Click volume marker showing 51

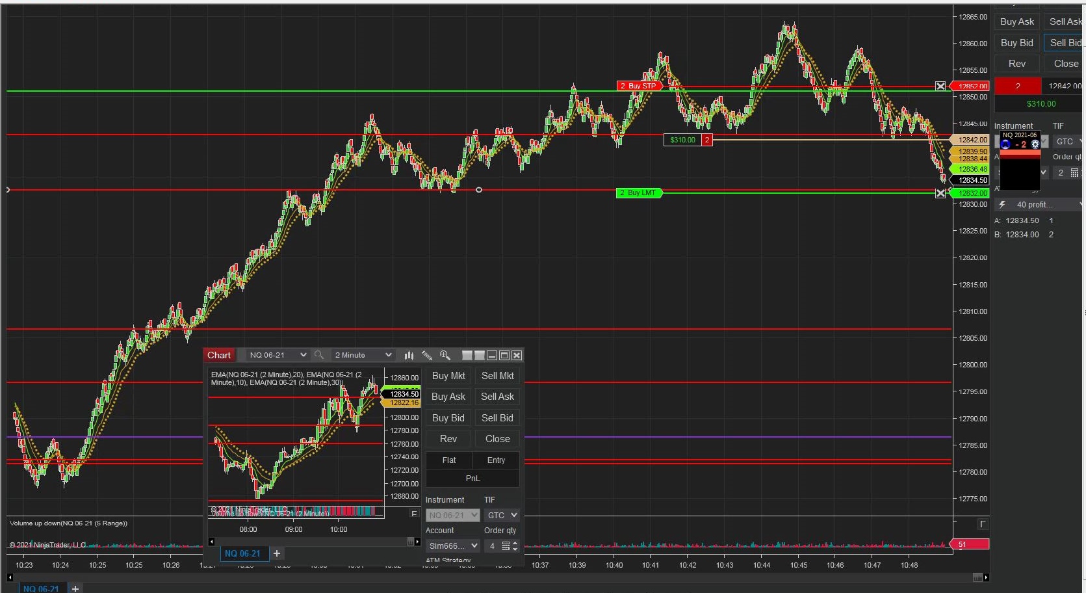point(970,544)
